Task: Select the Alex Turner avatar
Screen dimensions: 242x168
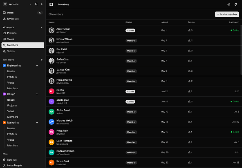Action: coord(52,30)
